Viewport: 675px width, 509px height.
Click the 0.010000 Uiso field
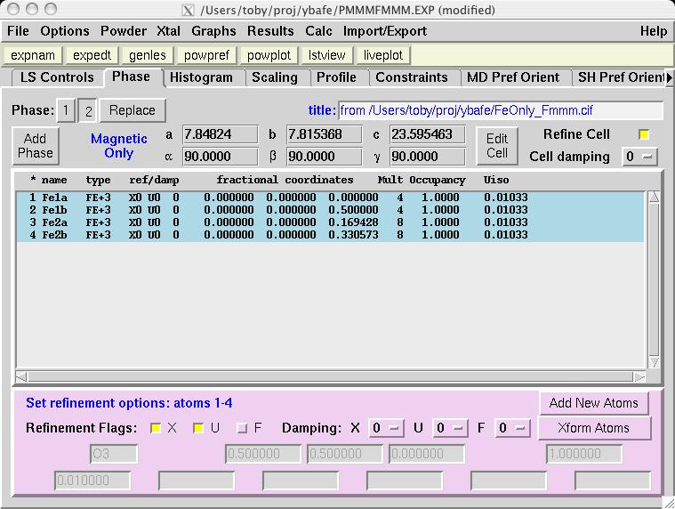point(92,481)
